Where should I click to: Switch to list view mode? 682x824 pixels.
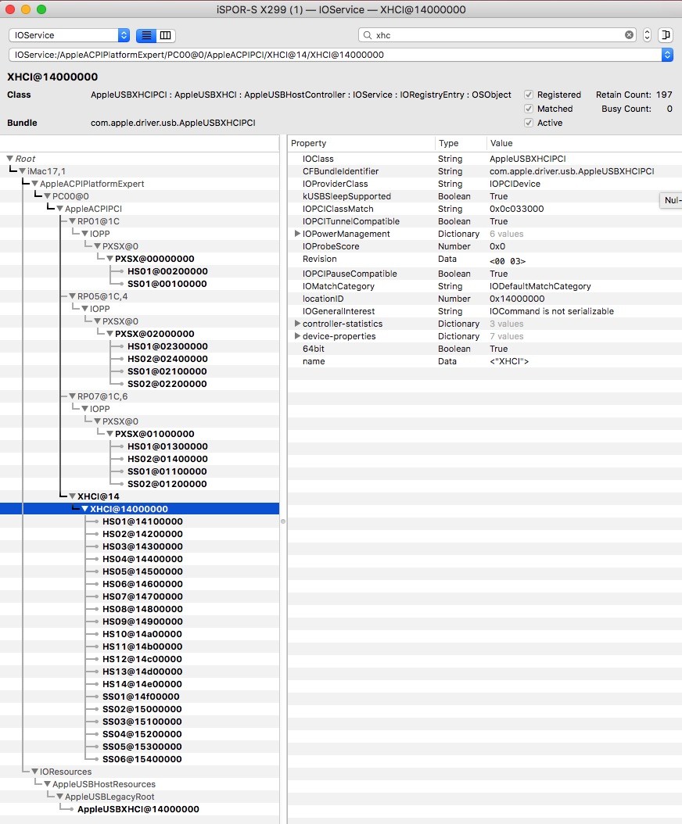(x=146, y=35)
